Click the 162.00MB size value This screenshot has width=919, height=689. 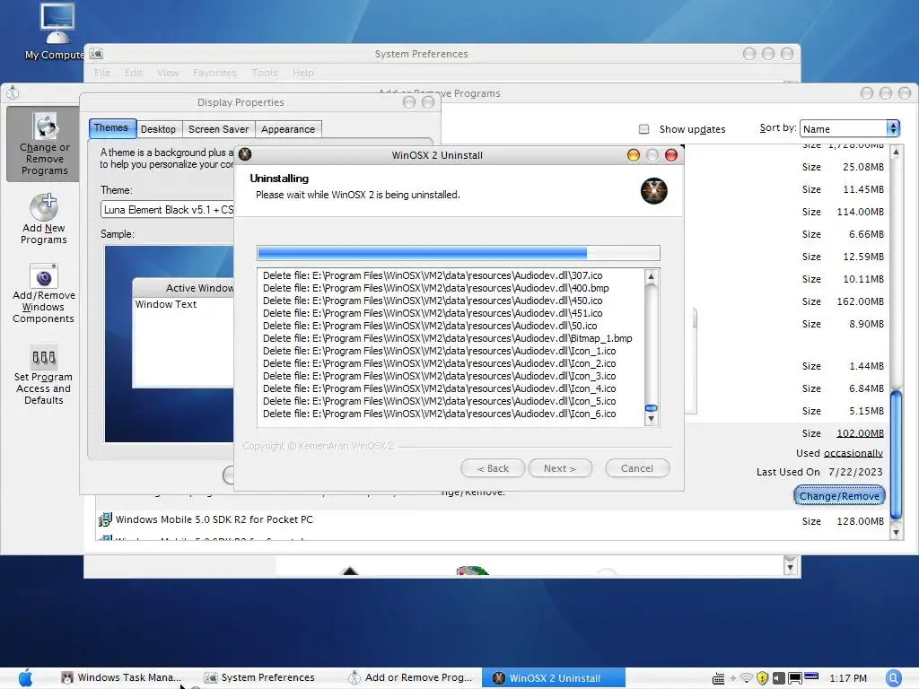(x=860, y=301)
